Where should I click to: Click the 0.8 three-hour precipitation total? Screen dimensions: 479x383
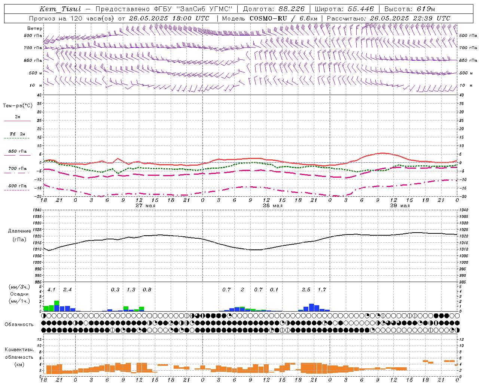coord(147,289)
